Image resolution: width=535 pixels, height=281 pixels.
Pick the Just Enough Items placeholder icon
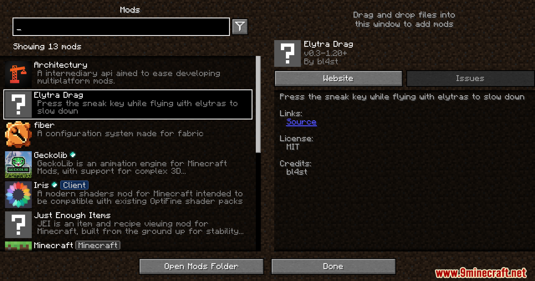18,225
